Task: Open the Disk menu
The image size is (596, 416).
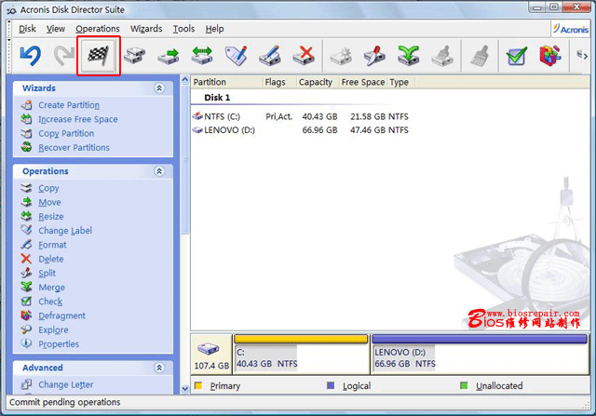Action: click(27, 29)
